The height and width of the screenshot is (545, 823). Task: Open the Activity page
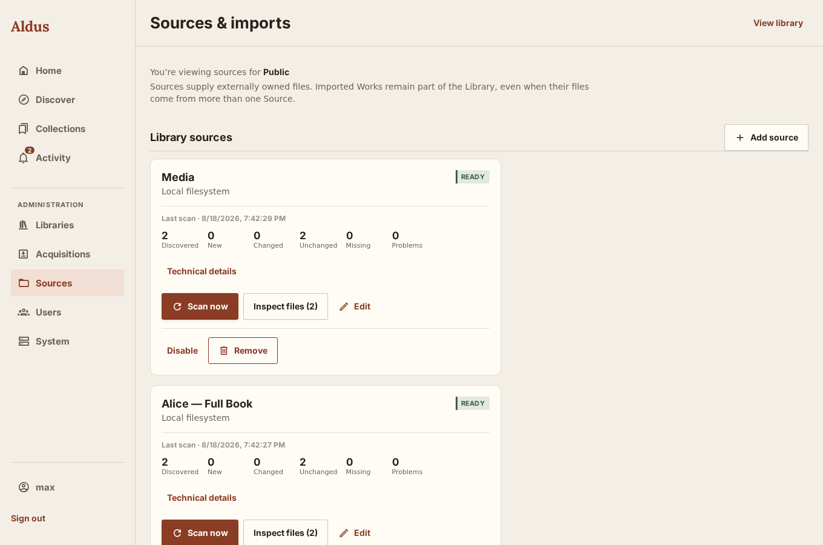(67, 158)
